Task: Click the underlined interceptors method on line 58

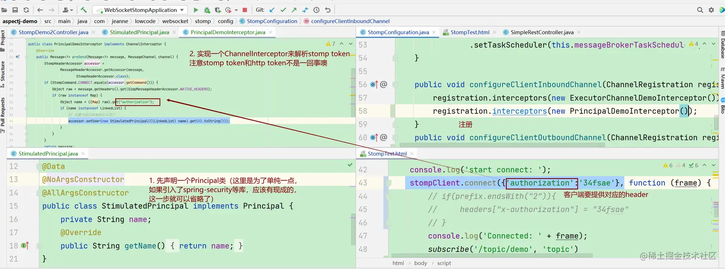Action: click(x=519, y=111)
